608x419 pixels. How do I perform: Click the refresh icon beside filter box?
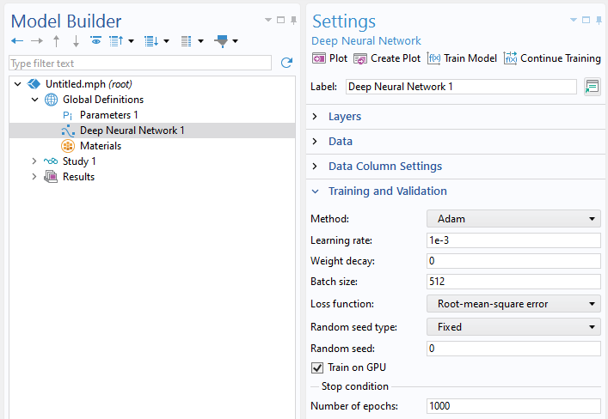pyautogui.click(x=286, y=63)
